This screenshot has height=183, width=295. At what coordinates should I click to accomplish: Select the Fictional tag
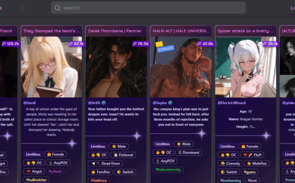point(123,155)
